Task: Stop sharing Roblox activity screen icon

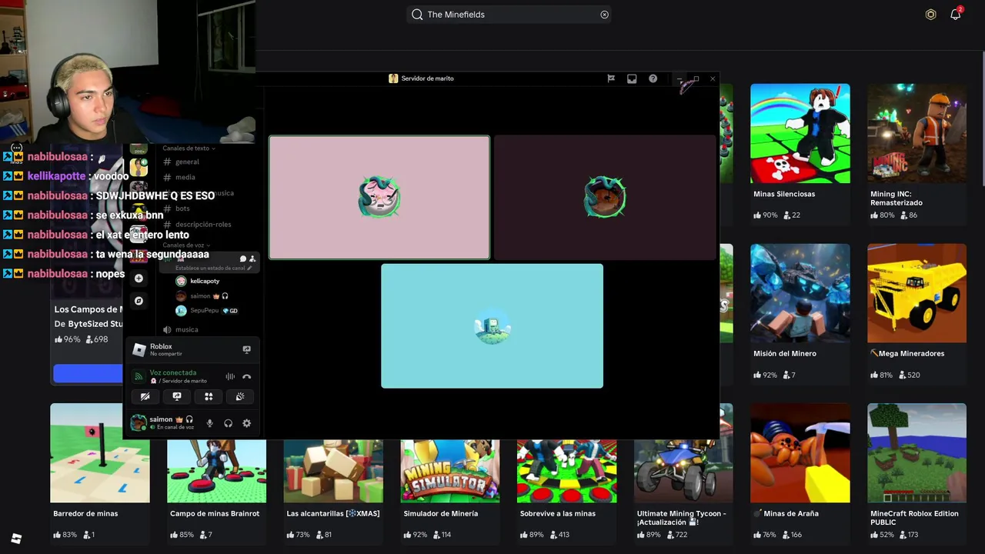Action: (x=246, y=349)
